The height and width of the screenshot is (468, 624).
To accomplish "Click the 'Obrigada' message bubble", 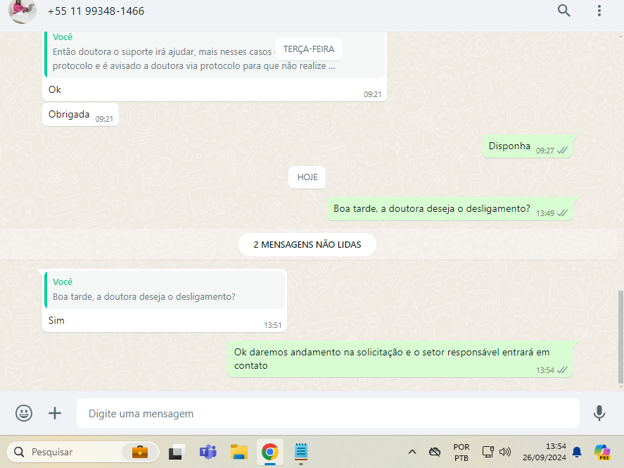I will click(x=80, y=115).
